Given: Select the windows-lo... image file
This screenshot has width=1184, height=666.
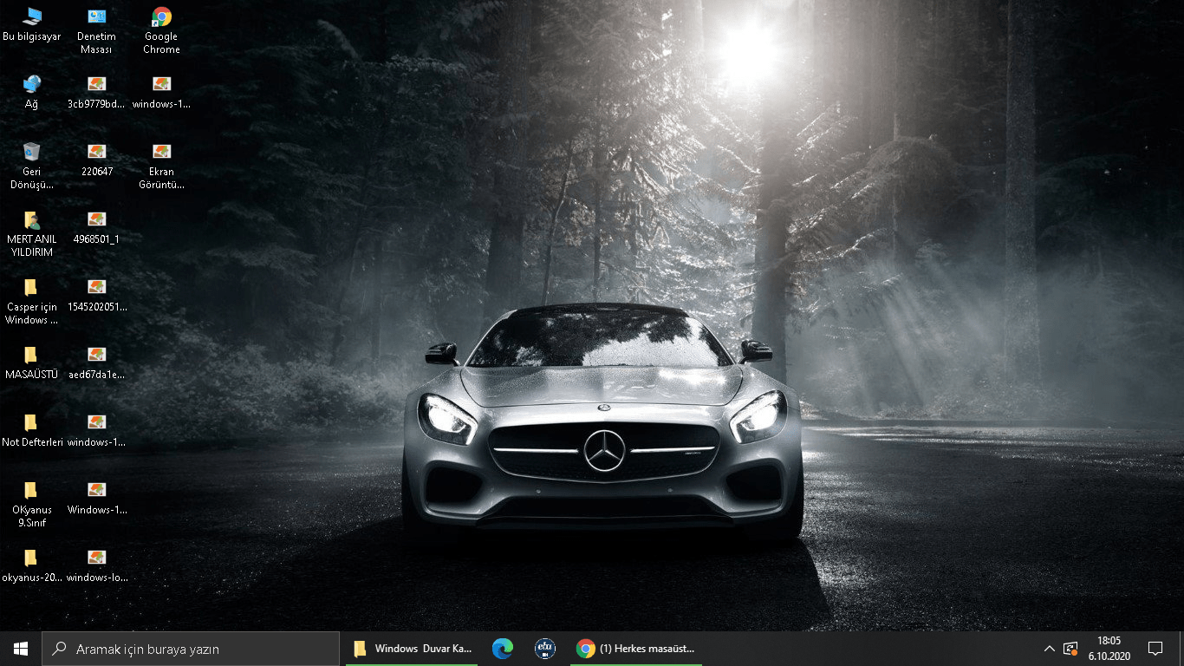Looking at the screenshot, I should coord(96,565).
